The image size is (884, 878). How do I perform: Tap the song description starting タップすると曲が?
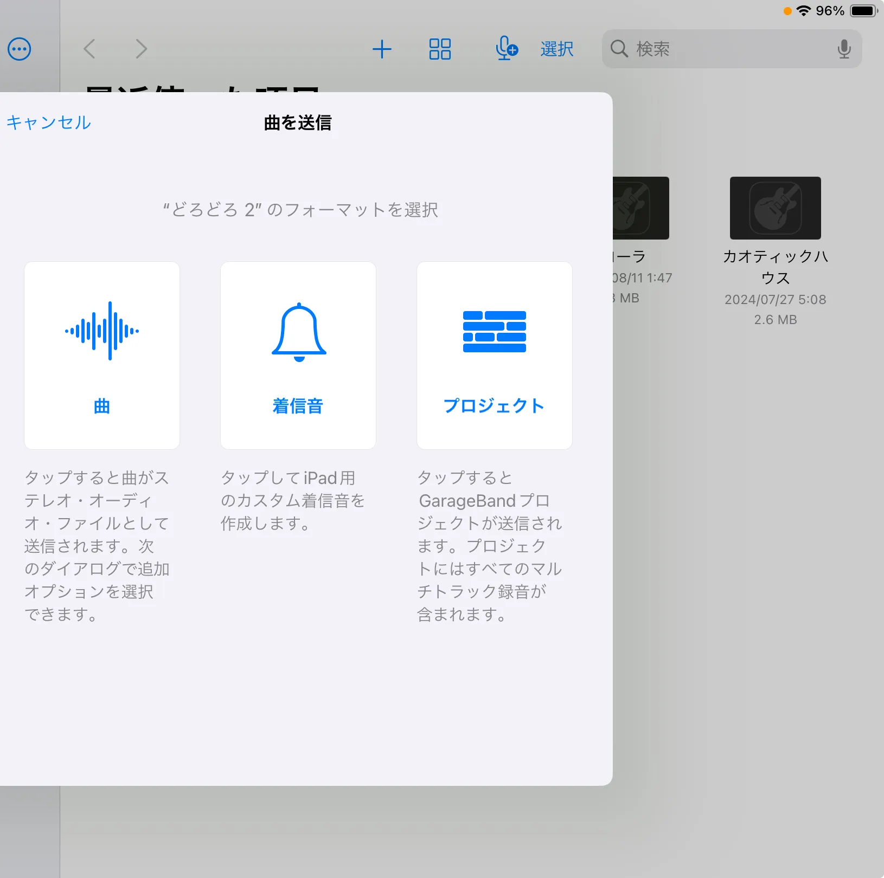(x=98, y=546)
